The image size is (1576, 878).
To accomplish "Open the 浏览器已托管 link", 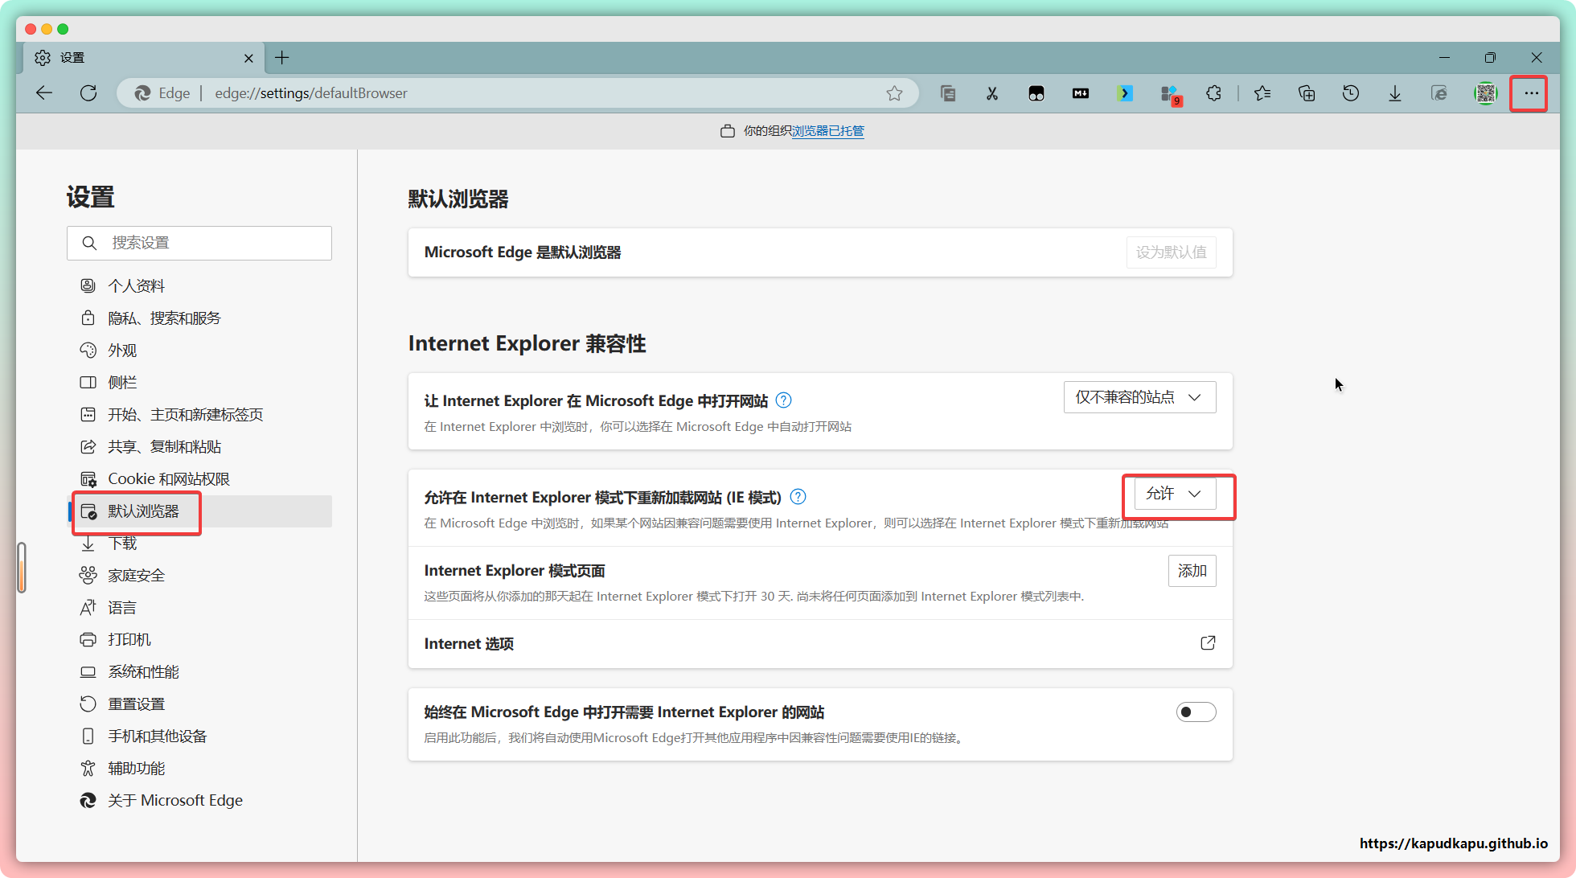I will pos(827,131).
